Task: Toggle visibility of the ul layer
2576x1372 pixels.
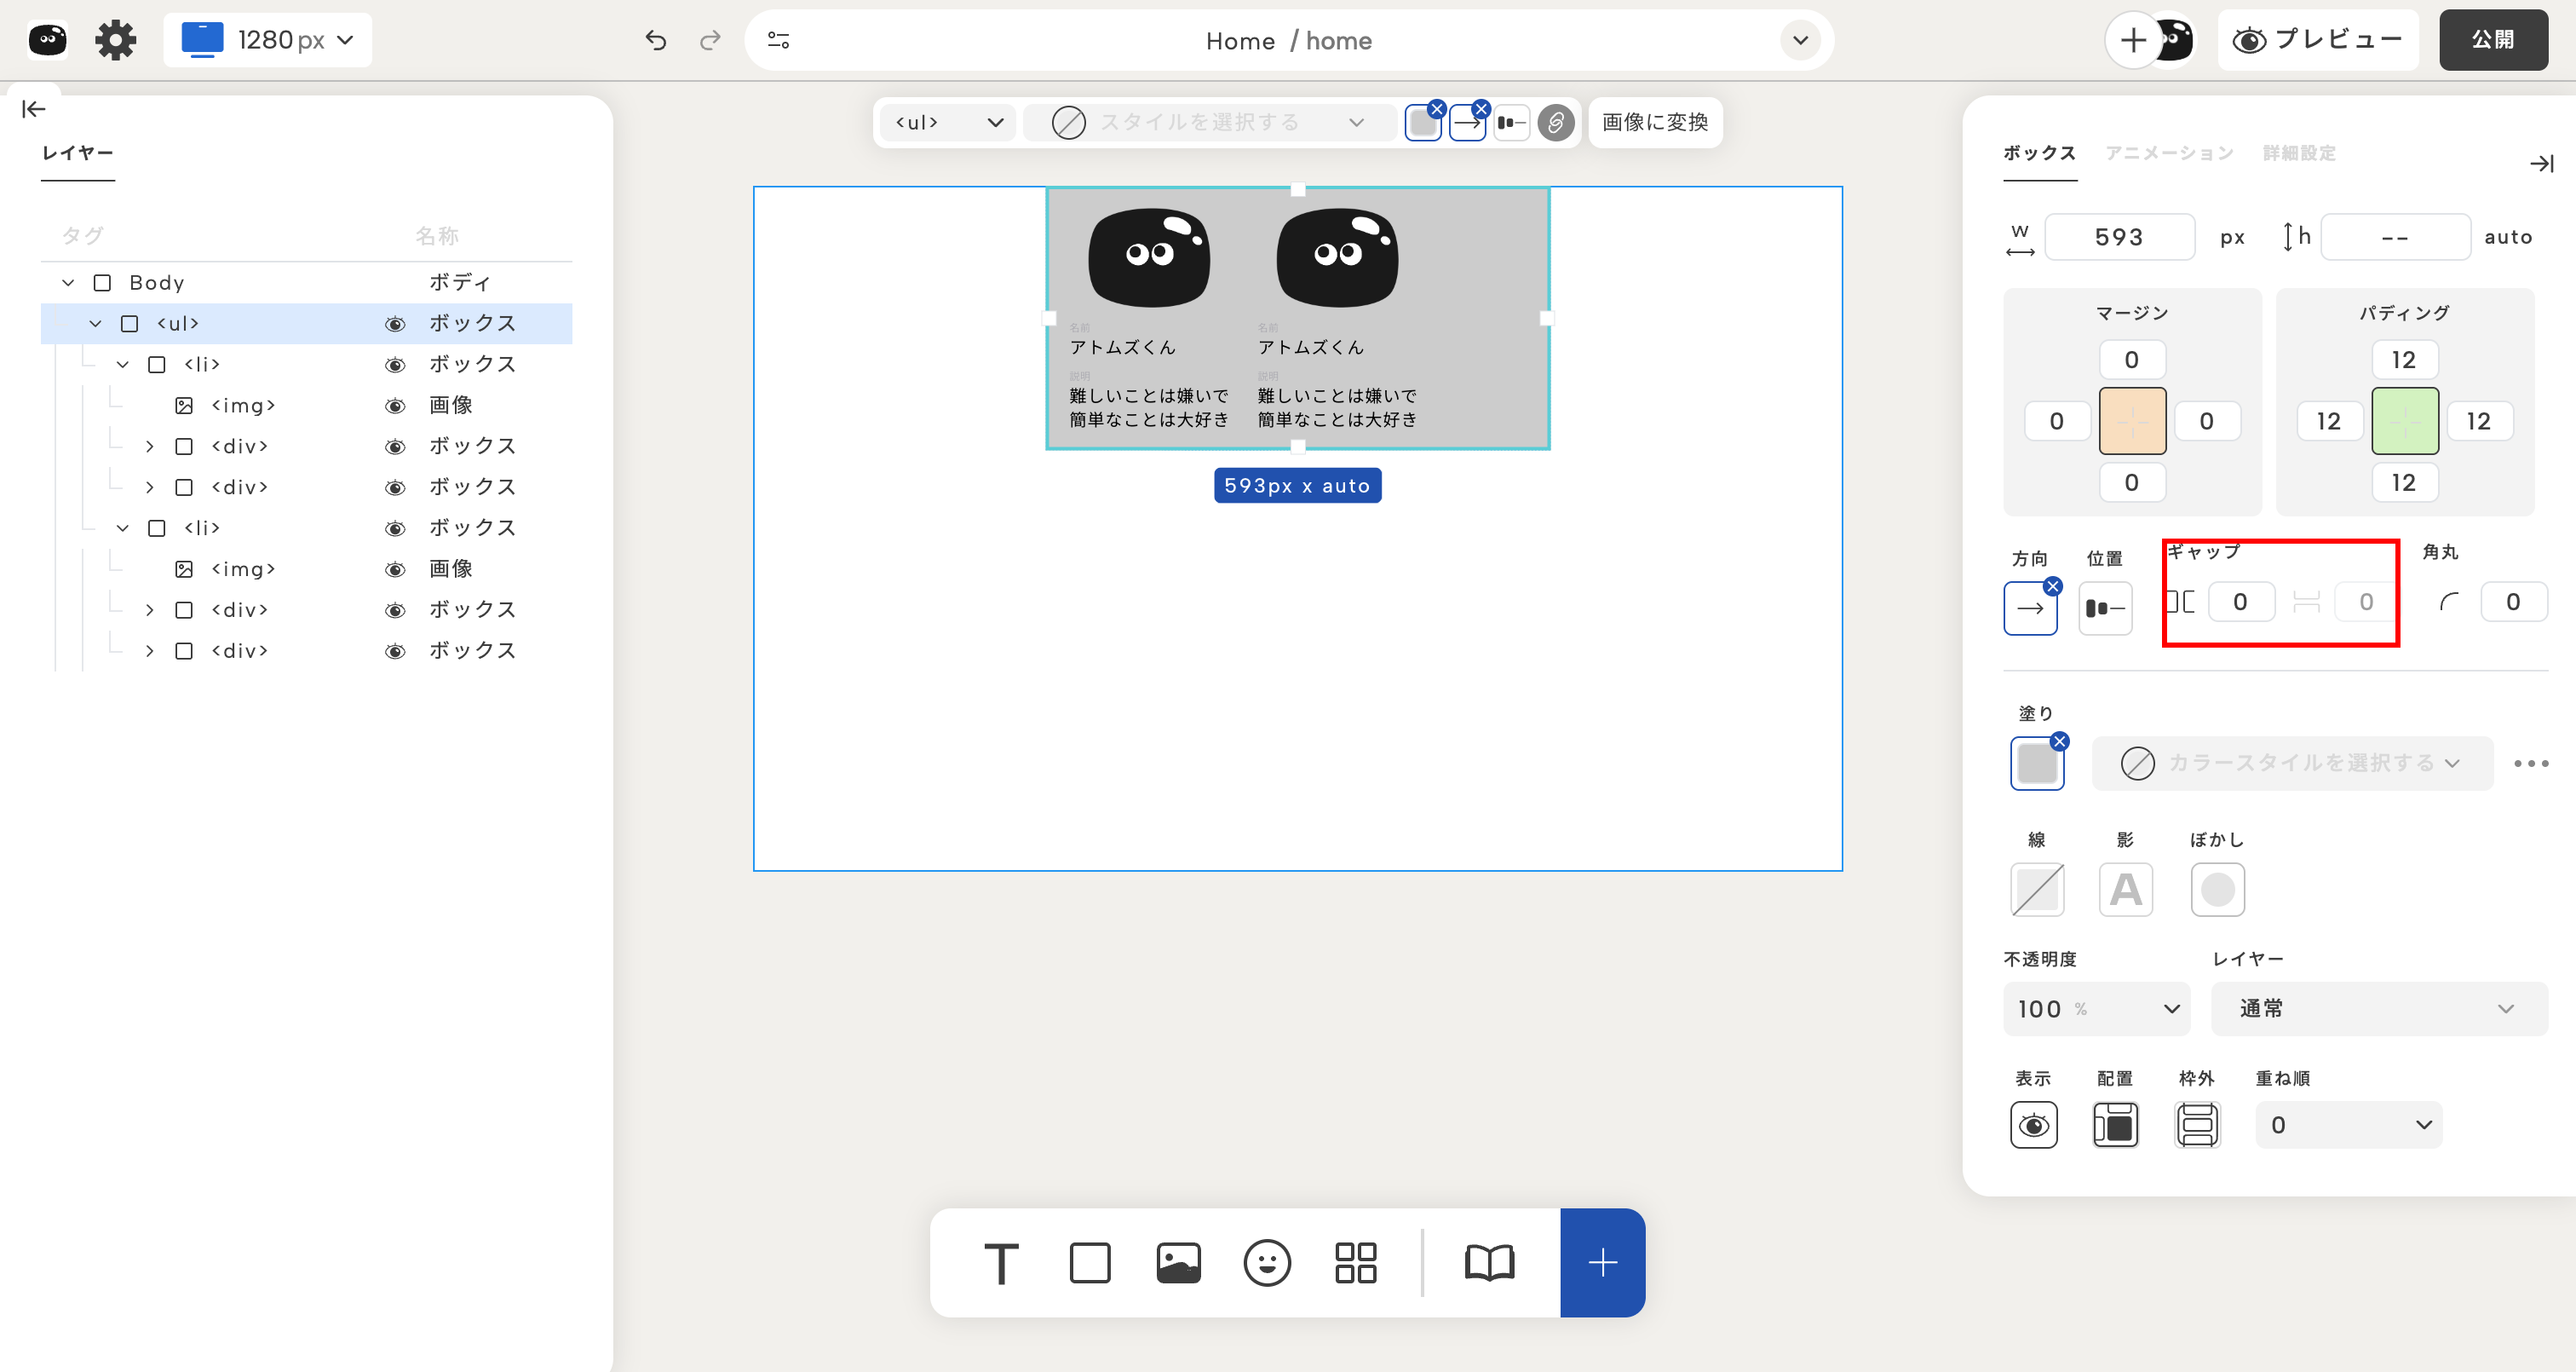Action: 395,324
